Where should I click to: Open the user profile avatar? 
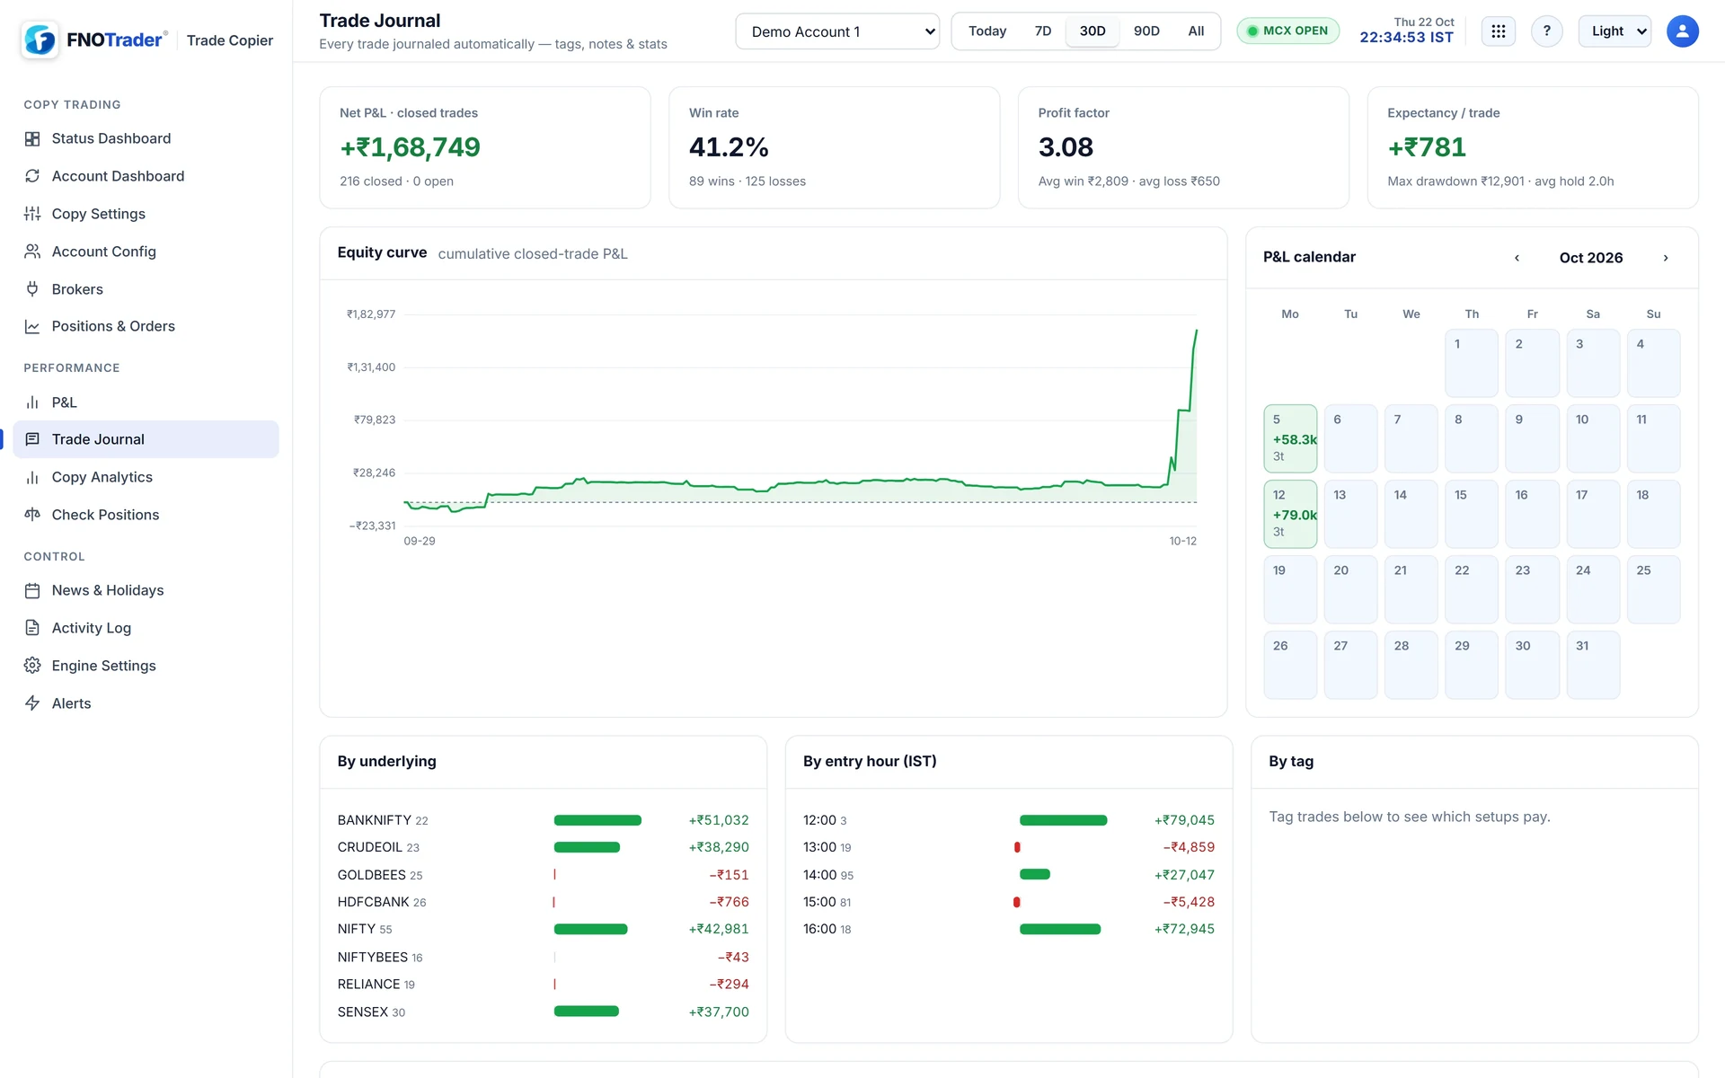(x=1682, y=31)
